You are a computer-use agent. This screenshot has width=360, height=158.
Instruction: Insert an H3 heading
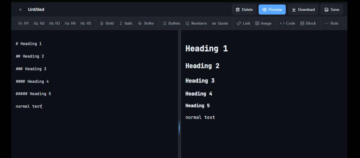coord(55,23)
